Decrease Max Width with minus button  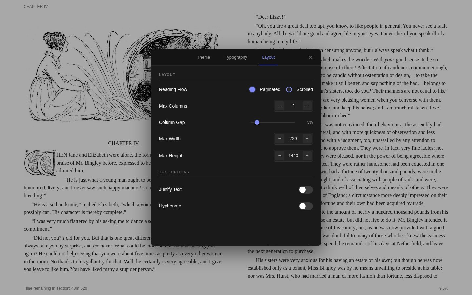(280, 139)
